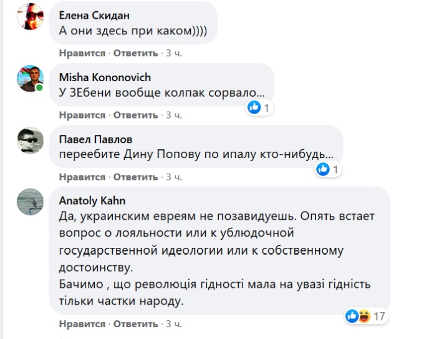Reply to Павел Павлов's comment
Image resolution: width=424 pixels, height=339 pixels.
(135, 177)
